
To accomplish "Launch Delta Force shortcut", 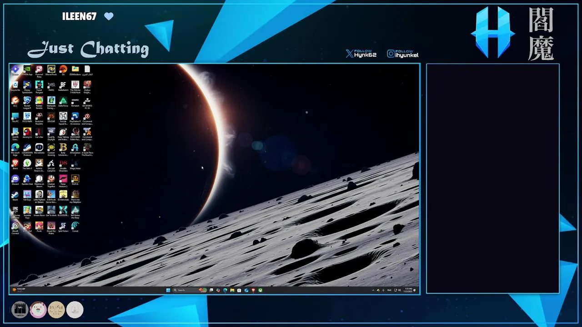I will click(x=63, y=102).
